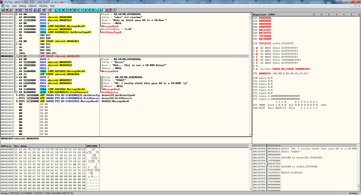This screenshot has height=195, width=361.
Task: Click the Trace into toolbar icon
Action: [x=35, y=10]
